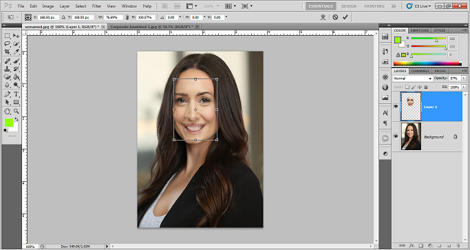Select the Spot Healing Brush tool
Image resolution: width=470 pixels, height=250 pixels.
tap(8, 61)
